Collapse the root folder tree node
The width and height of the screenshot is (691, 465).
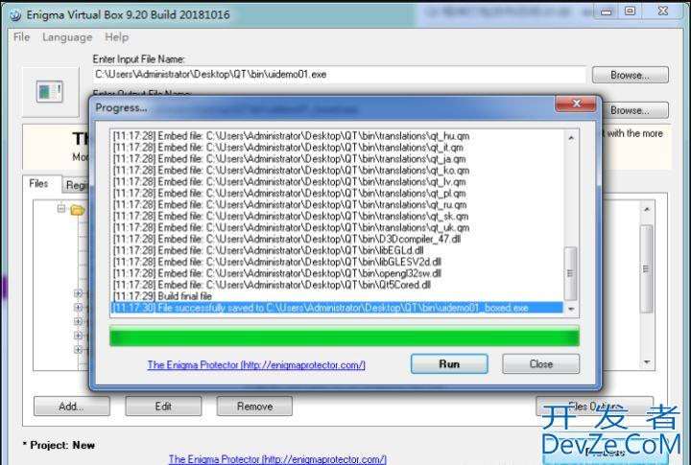[x=61, y=208]
